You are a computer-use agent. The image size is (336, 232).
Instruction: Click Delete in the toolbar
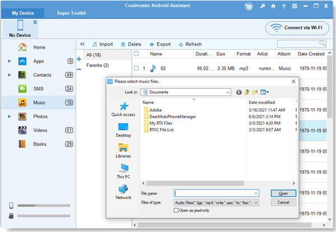(x=131, y=44)
